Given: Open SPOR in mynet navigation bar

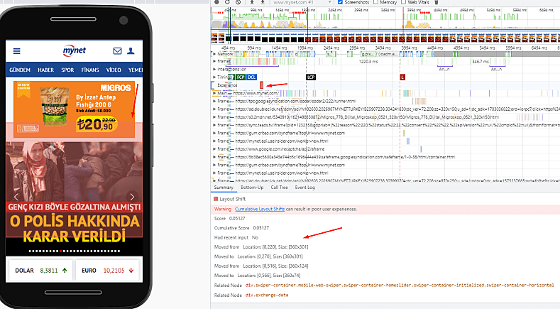Looking at the screenshot, I should pos(67,70).
